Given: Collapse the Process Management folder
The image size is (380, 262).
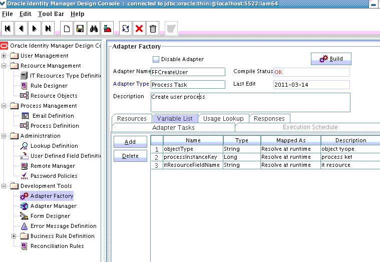Looking at the screenshot, I should [4, 106].
